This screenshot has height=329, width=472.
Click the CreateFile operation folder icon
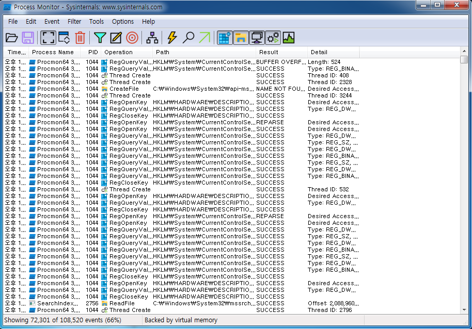point(104,89)
